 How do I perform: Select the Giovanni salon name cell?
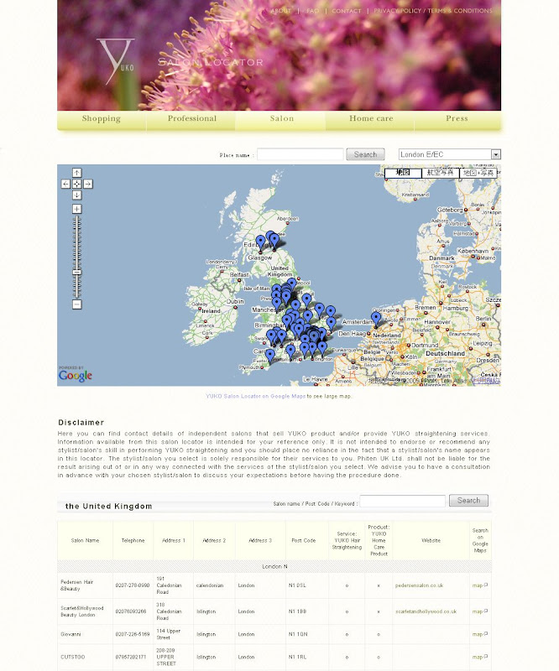point(85,634)
